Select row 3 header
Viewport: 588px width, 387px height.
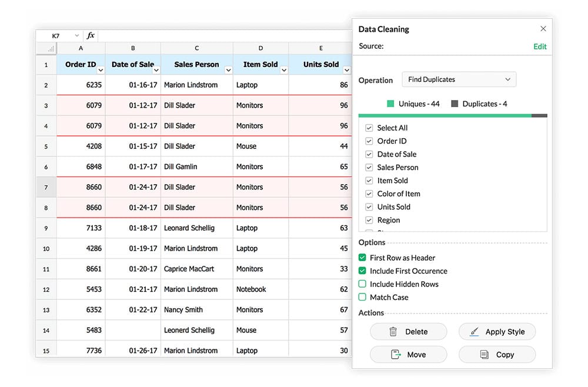[46, 105]
